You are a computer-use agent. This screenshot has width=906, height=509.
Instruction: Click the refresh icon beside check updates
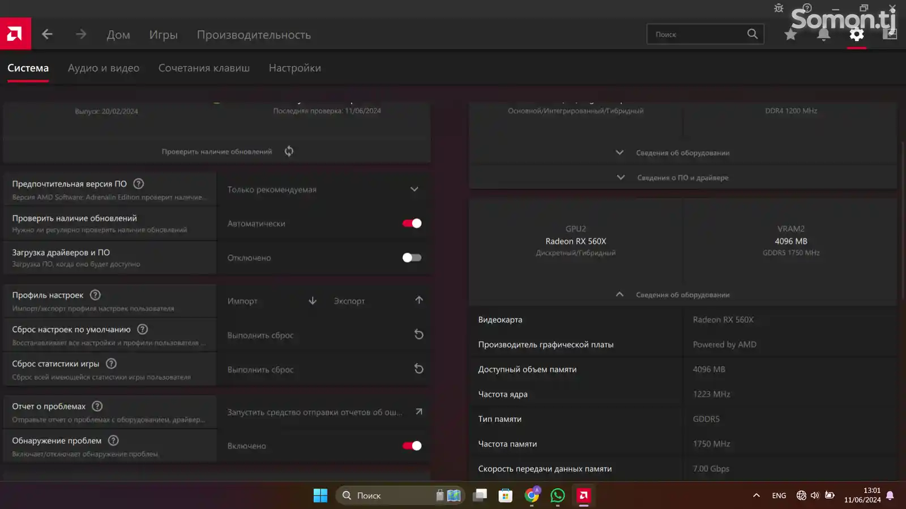click(289, 151)
